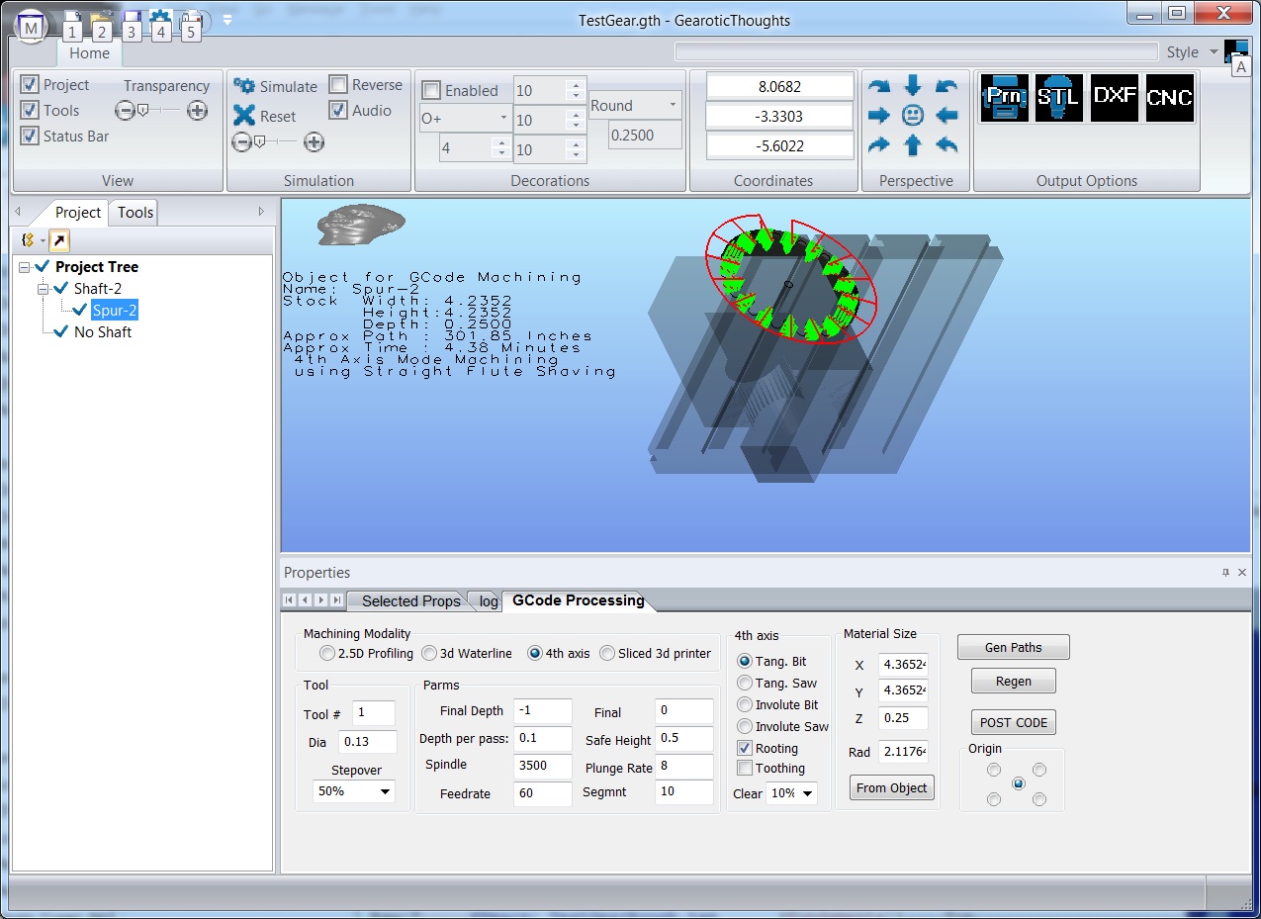The image size is (1261, 919).
Task: Click the POST CODE button
Action: pyautogui.click(x=1013, y=722)
